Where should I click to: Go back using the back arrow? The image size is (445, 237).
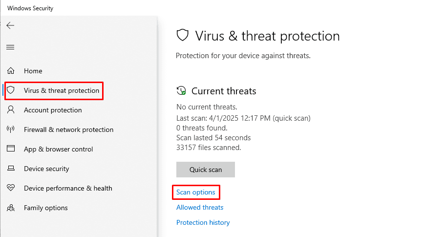(10, 25)
